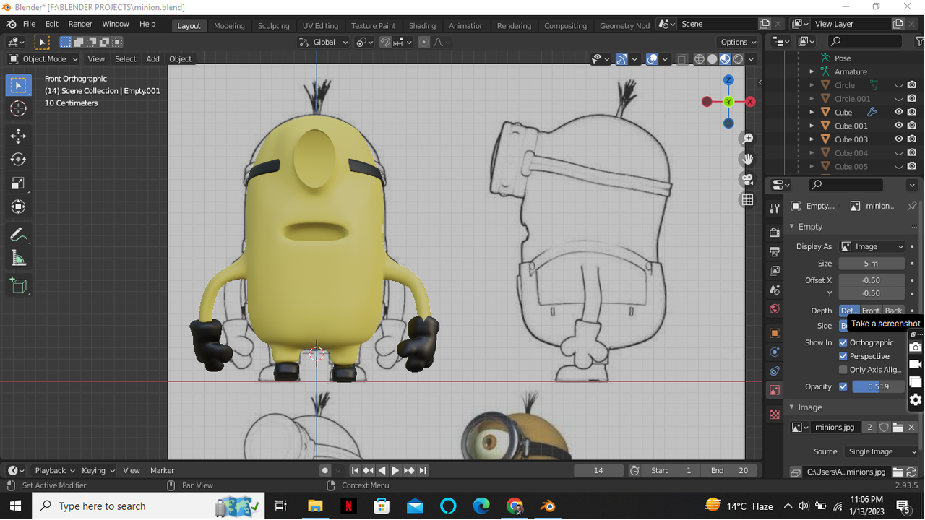Open the File menu
Screen dimensions: 925x520
click(x=29, y=24)
